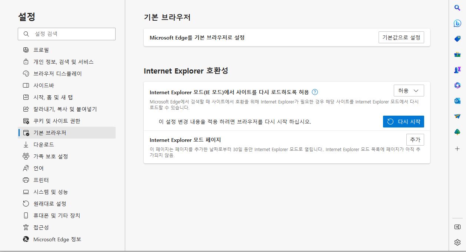Open the Outlook icon in sidebar
The height and width of the screenshot is (252, 466).
tap(457, 101)
